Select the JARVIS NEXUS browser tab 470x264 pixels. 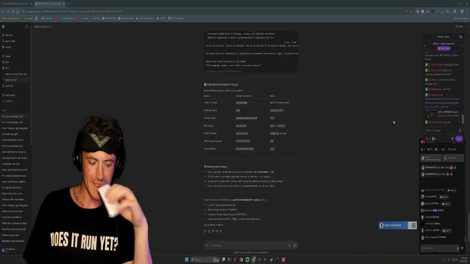(50, 4)
